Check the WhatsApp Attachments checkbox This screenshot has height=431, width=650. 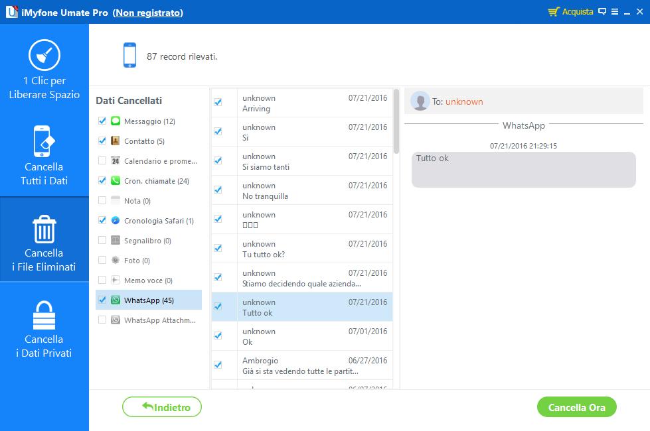coord(102,319)
